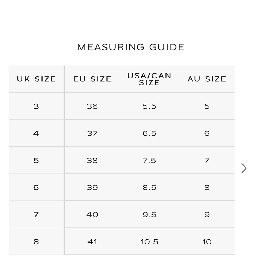
Task: Click UK size 4 cell
Action: pos(36,133)
